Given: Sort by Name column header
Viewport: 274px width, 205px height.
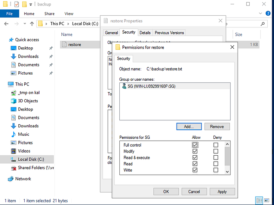Looking at the screenshot, I should tap(67, 34).
